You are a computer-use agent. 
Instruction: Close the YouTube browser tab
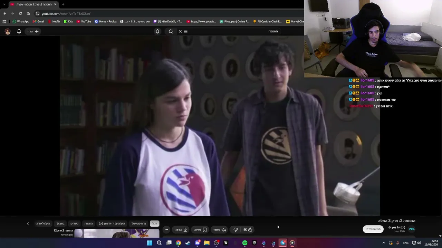tap(55, 4)
